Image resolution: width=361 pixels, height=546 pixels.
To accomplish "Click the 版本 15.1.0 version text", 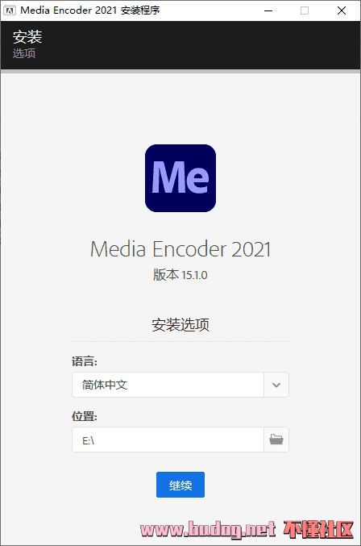I will click(x=180, y=275).
